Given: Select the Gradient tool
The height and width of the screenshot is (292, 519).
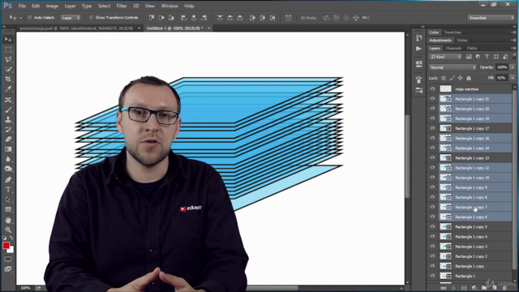Looking at the screenshot, I should click(x=8, y=149).
